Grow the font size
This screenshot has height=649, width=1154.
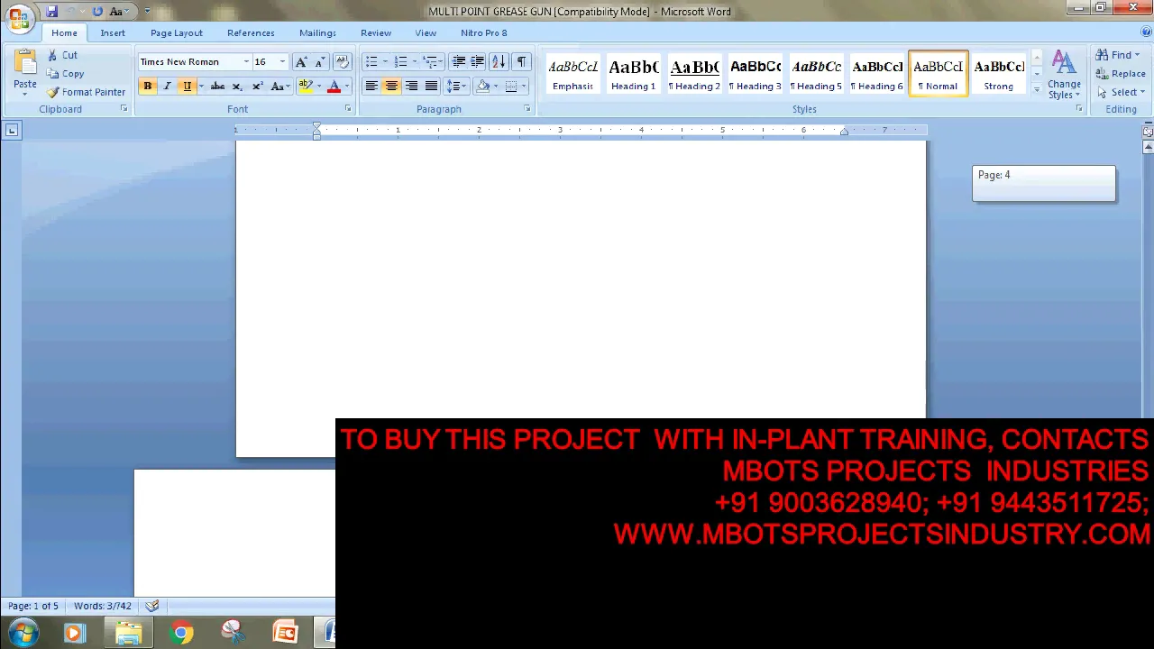coord(301,62)
